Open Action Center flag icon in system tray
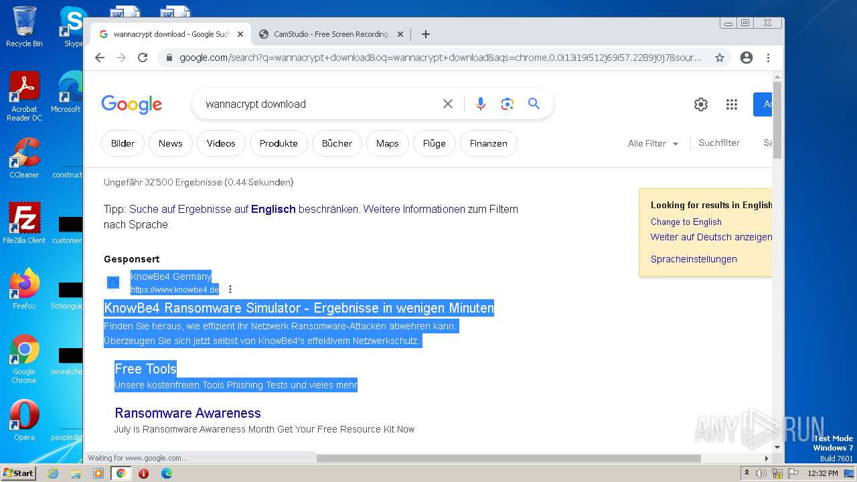The width and height of the screenshot is (857, 482). pyautogui.click(x=793, y=473)
